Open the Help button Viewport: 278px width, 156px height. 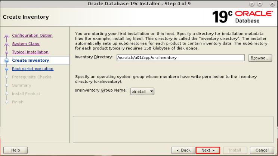coord(15,150)
